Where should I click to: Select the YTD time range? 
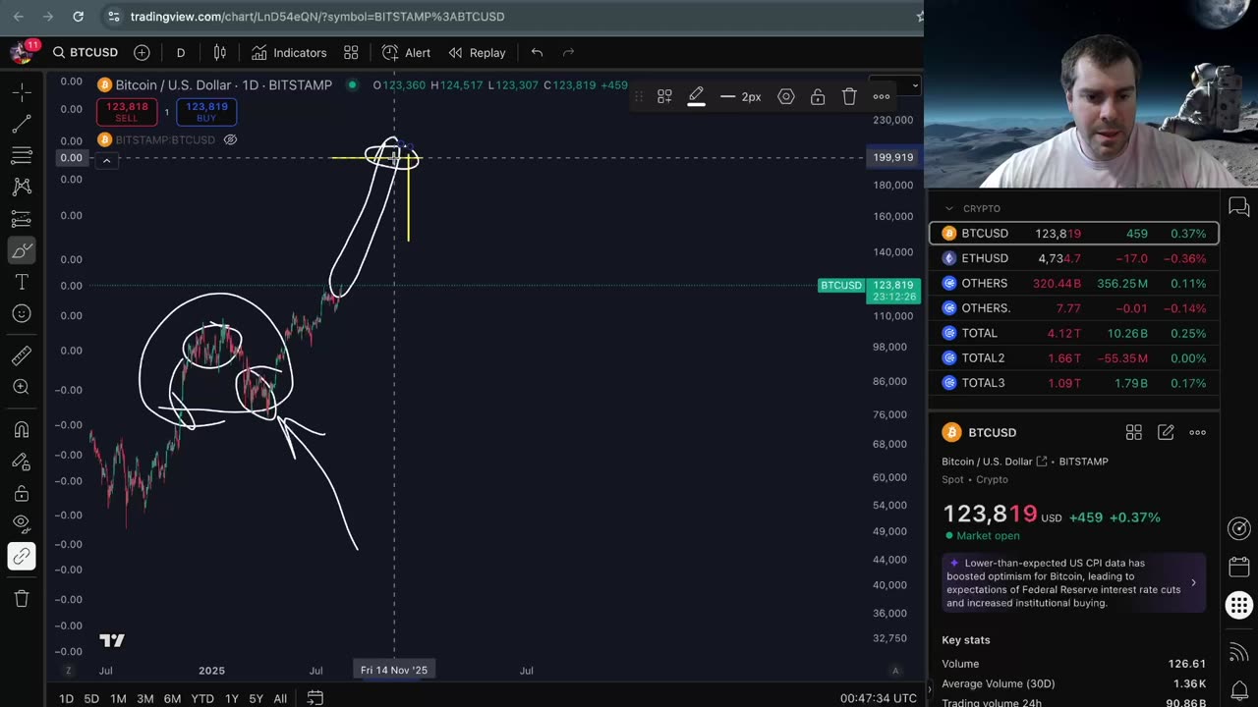click(202, 698)
